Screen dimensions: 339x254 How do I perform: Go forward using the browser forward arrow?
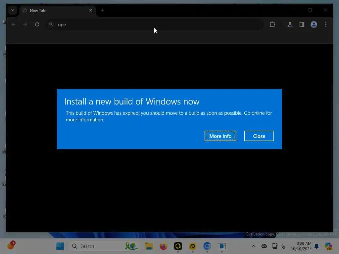pyautogui.click(x=25, y=24)
